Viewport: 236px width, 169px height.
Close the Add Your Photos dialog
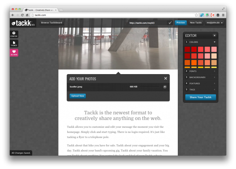click(166, 78)
